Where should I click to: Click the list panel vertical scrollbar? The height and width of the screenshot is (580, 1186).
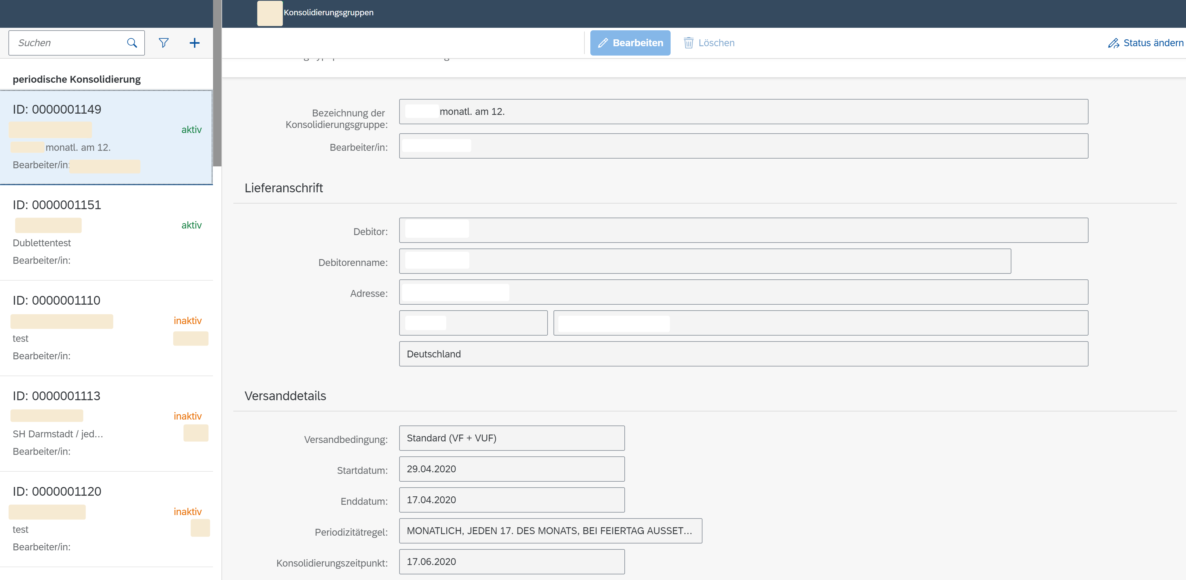tap(217, 83)
